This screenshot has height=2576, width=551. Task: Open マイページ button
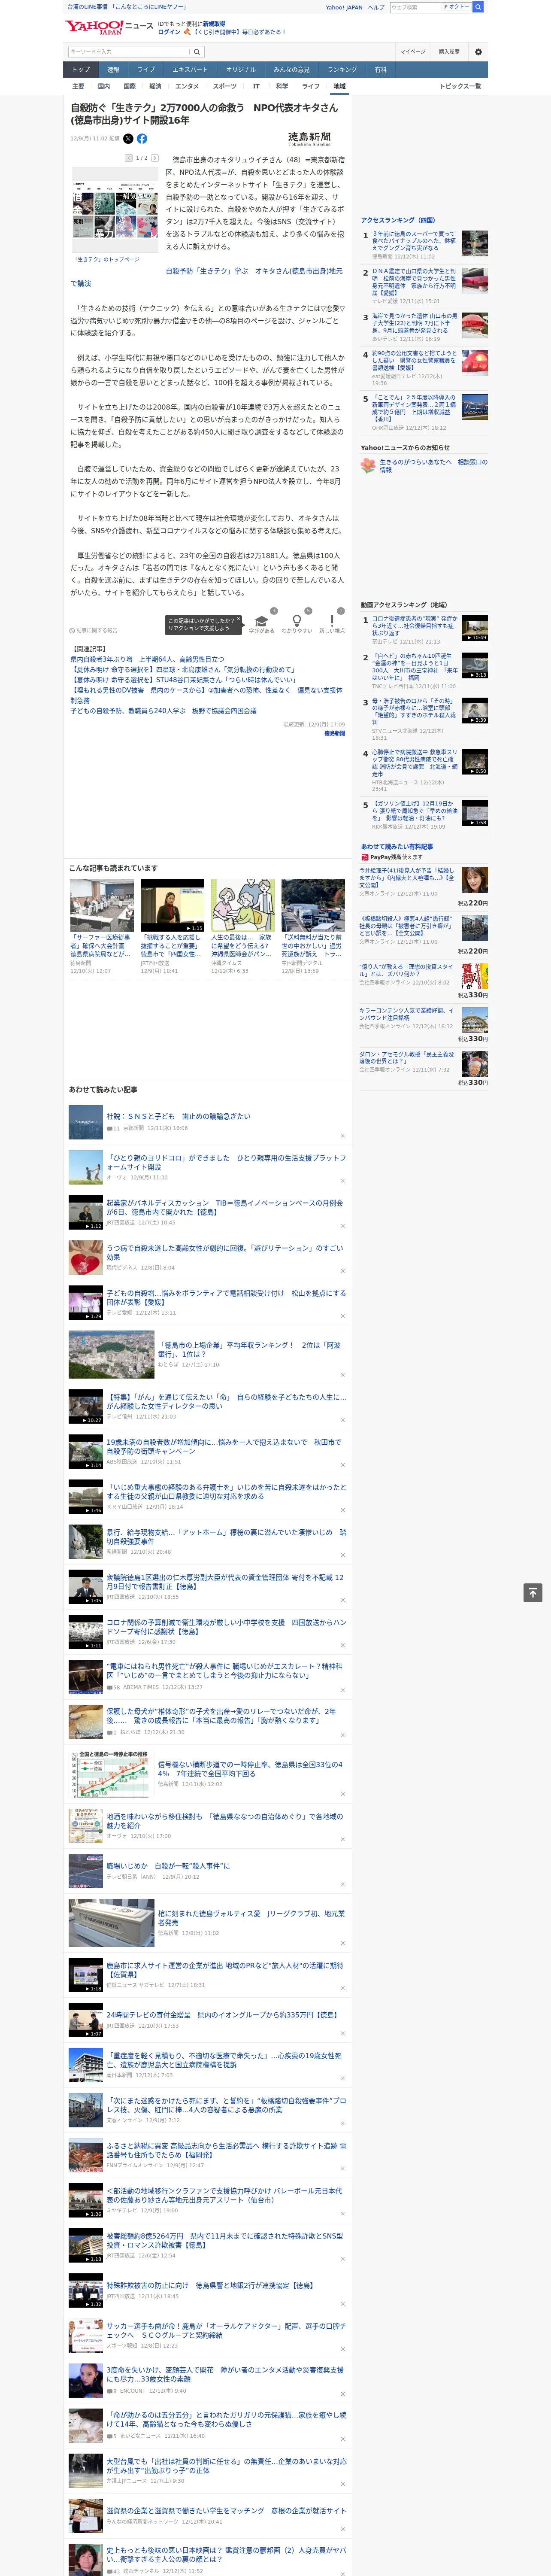pos(413,52)
